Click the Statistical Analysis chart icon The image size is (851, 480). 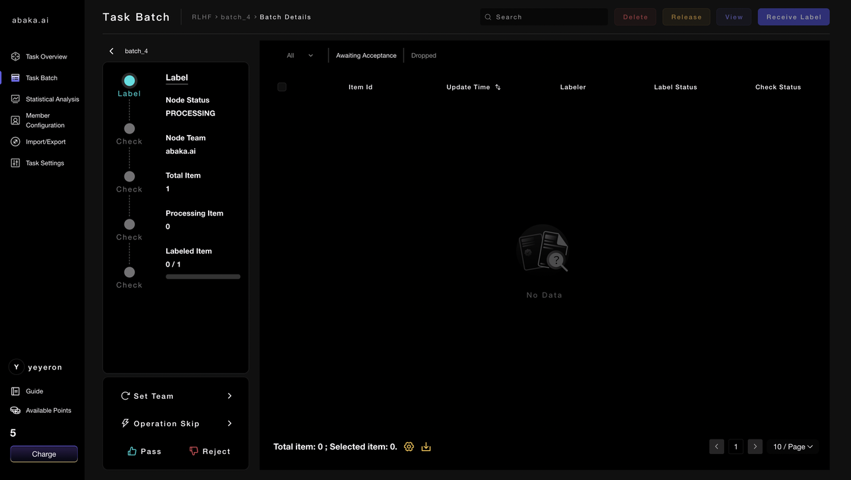coord(15,99)
